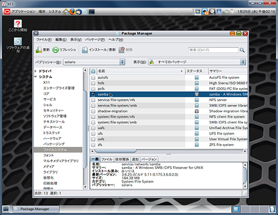Open the home folder icon in top panel
Image resolution: width=278 pixels, height=215 pixels.
(x=66, y=12)
